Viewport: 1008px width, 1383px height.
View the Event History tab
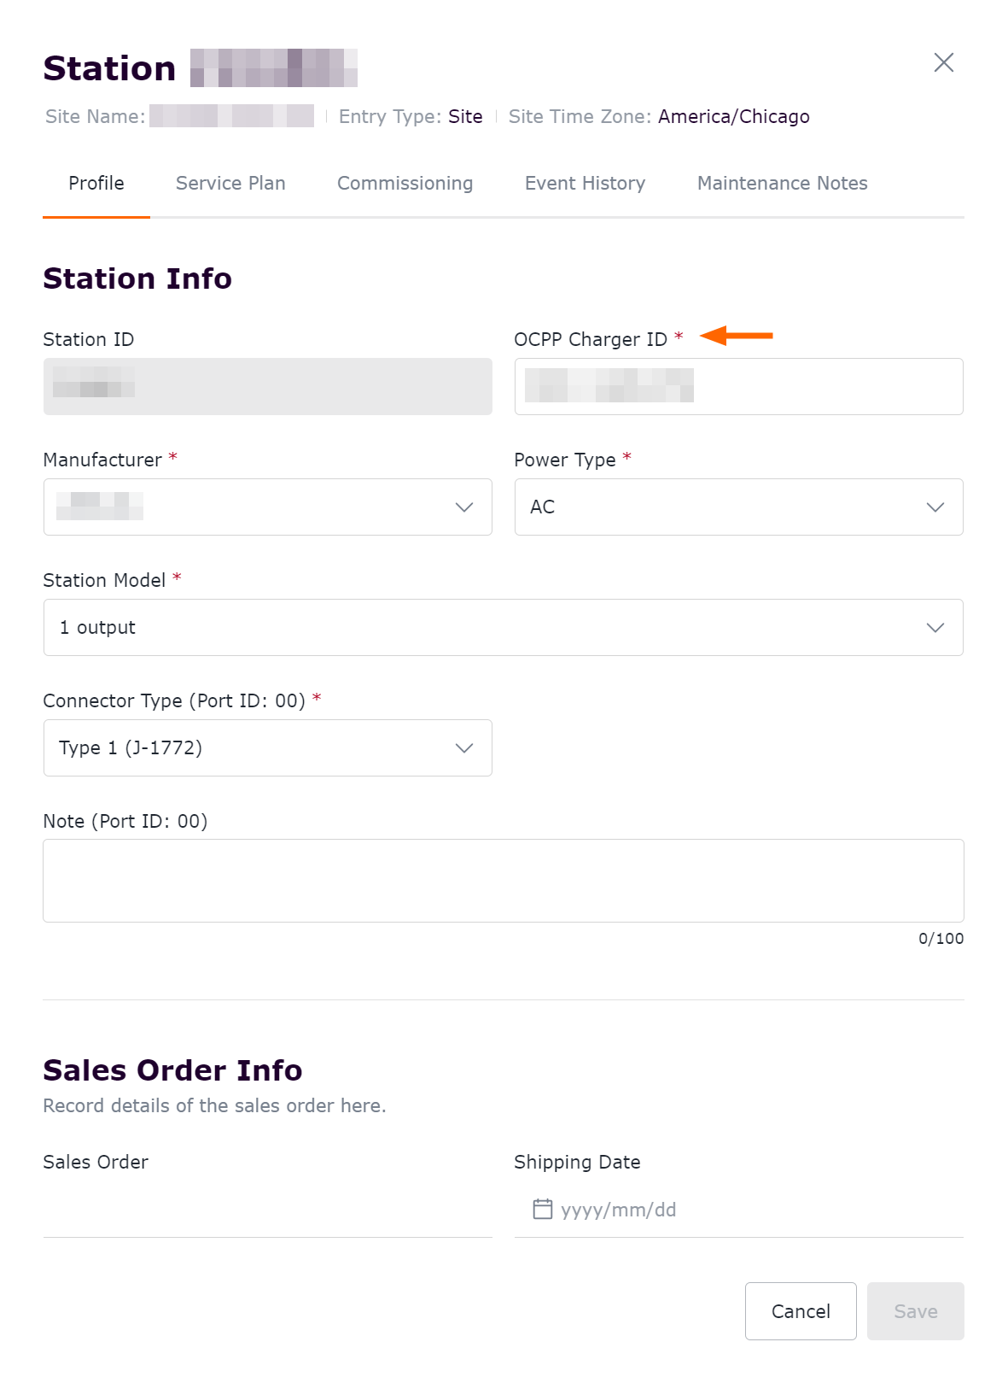pyautogui.click(x=585, y=184)
